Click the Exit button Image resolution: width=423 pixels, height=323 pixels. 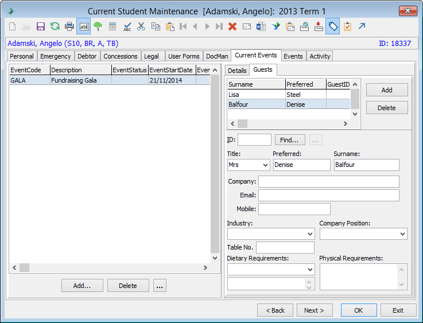pos(398,310)
